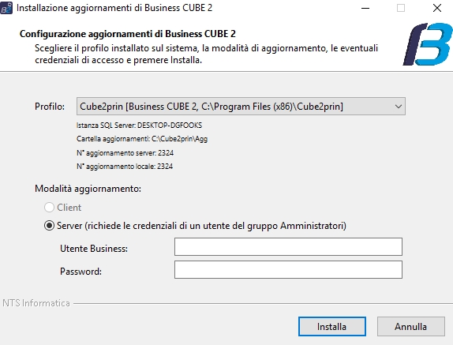The width and height of the screenshot is (453, 345).
Task: Minimize the installer window
Action: pyautogui.click(x=365, y=8)
